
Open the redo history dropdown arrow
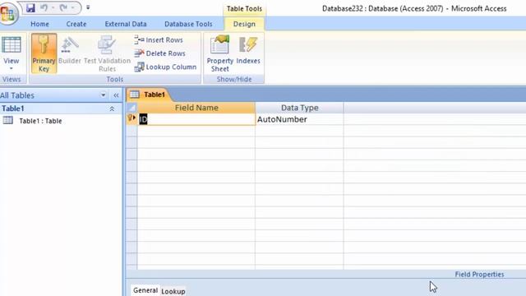(72, 7)
